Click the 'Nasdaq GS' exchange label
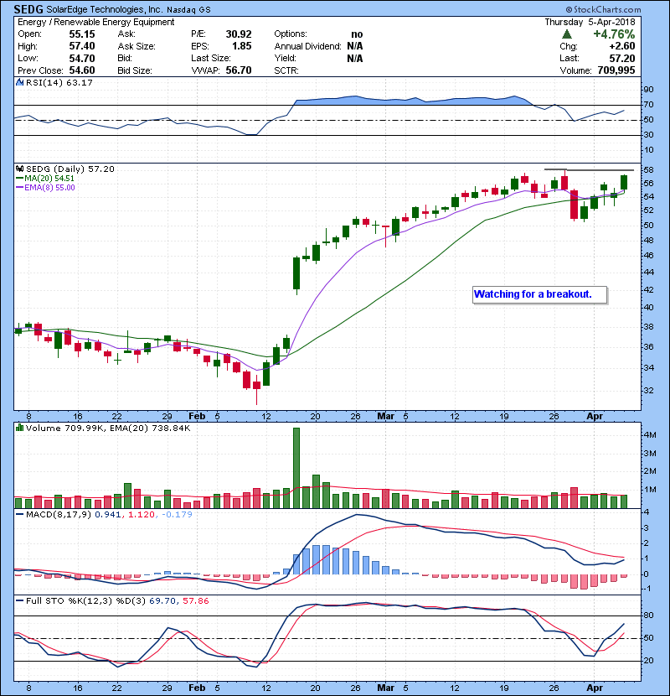Screen dimensions: 670x696 (x=189, y=10)
